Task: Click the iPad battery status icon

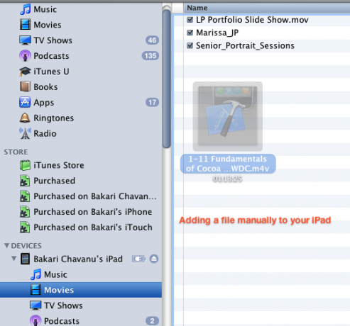Action: pyautogui.click(x=138, y=259)
